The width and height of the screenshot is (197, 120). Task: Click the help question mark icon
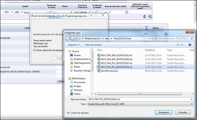pyautogui.click(x=190, y=45)
